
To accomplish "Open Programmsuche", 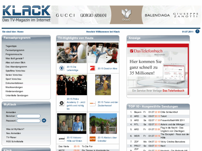I will tap(14, 54).
